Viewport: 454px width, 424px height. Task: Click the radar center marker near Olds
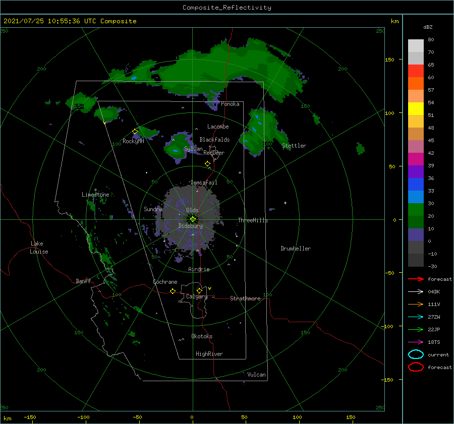[193, 219]
